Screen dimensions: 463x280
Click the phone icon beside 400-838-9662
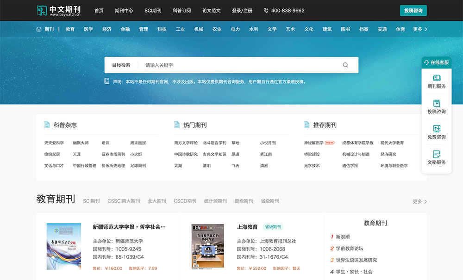[266, 10]
